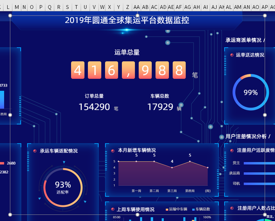Image resolution: width=275 pixels, height=221 pixels.
Task: Click the orange digit card showing 6
Action: tap(112, 70)
